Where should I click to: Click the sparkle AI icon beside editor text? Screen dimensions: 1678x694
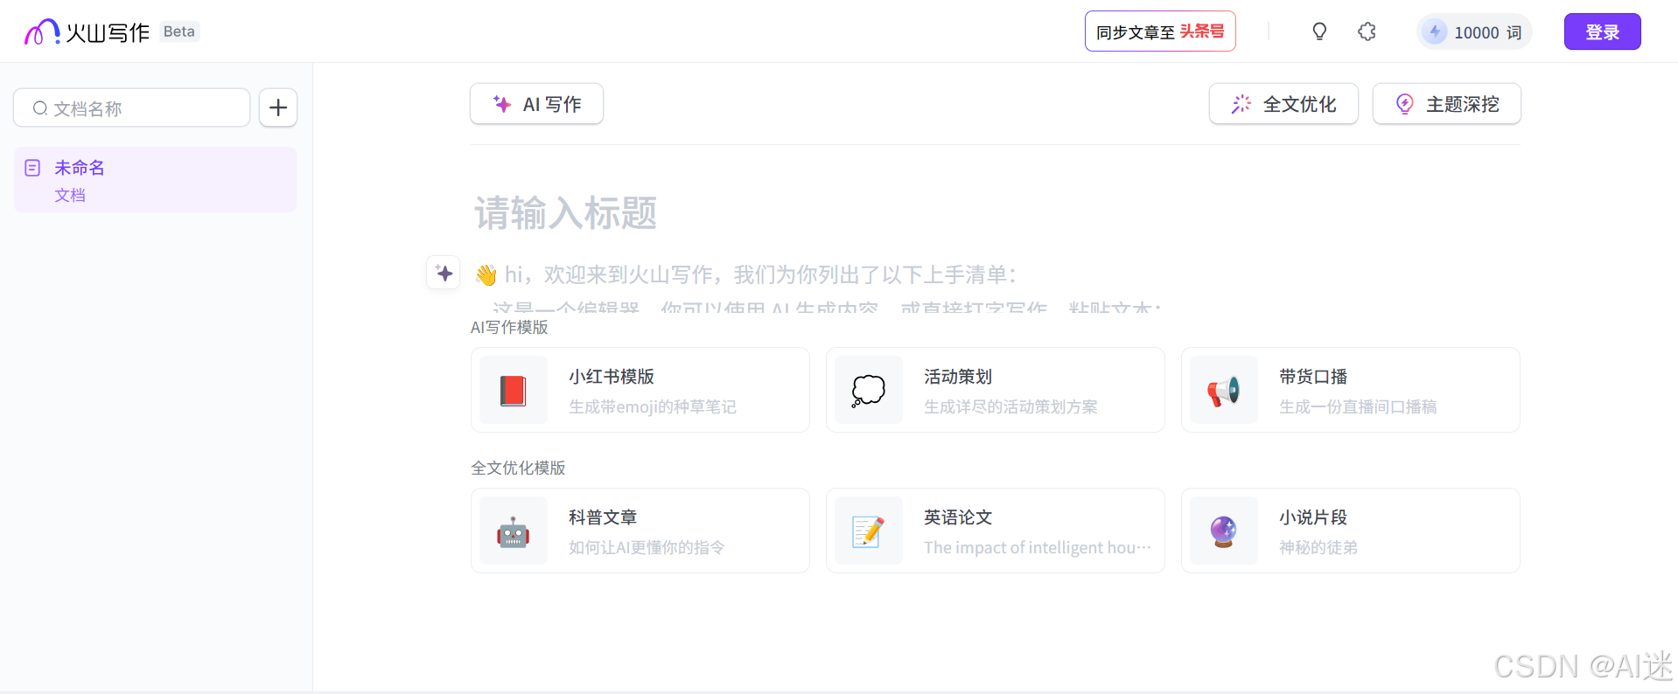(x=444, y=273)
